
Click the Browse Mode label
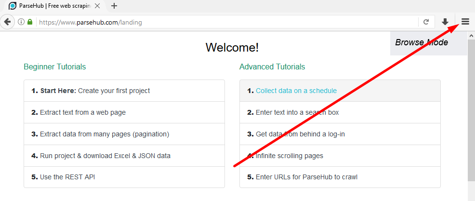point(422,42)
